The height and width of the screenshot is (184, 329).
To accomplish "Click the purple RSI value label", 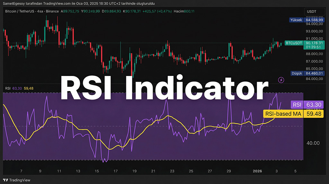I will coord(297,105).
